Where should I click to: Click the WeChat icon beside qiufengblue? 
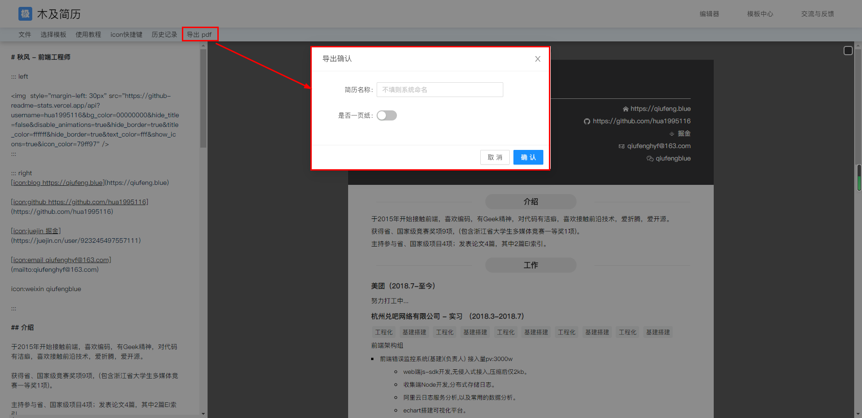point(650,159)
